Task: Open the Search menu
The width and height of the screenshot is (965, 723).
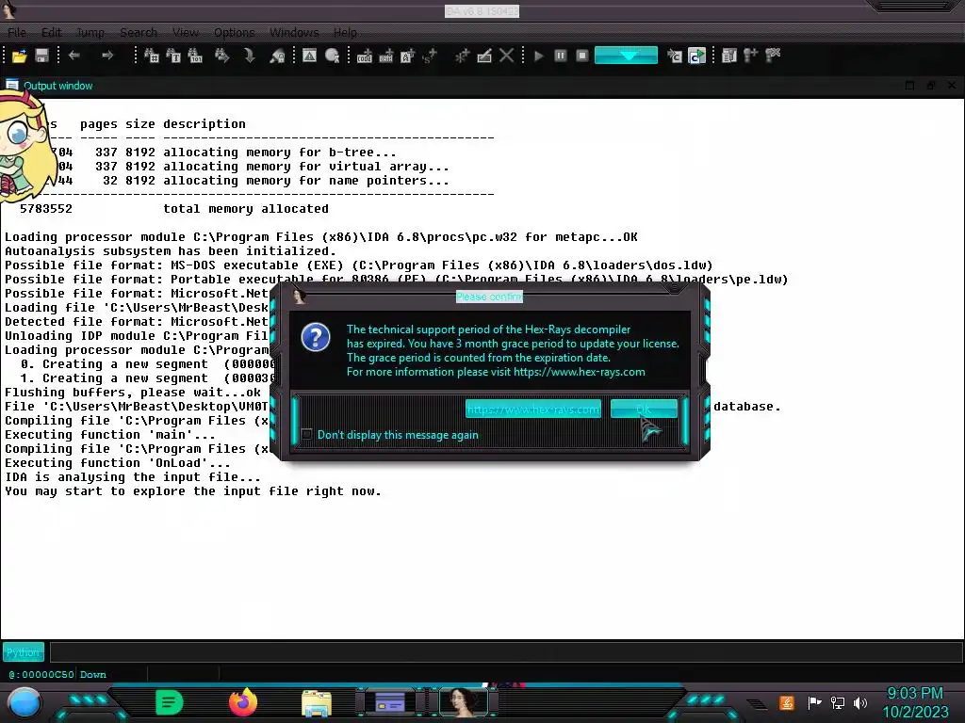Action: (x=139, y=33)
